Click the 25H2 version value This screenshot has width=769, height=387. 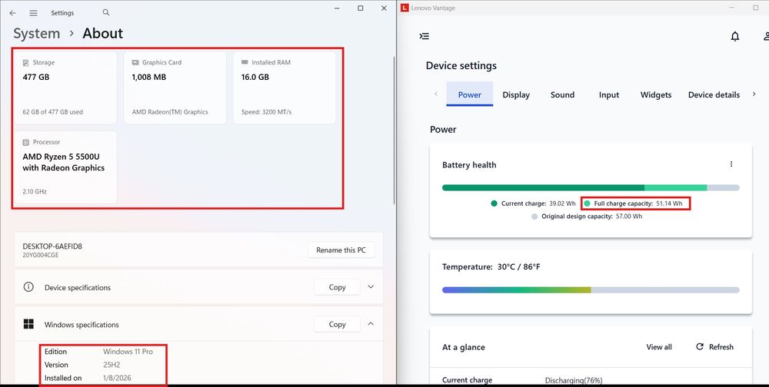[112, 365]
